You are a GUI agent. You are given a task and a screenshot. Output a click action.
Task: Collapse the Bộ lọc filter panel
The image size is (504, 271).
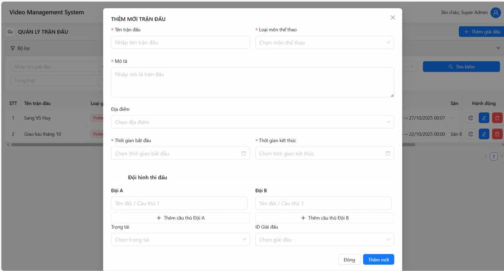(x=498, y=48)
